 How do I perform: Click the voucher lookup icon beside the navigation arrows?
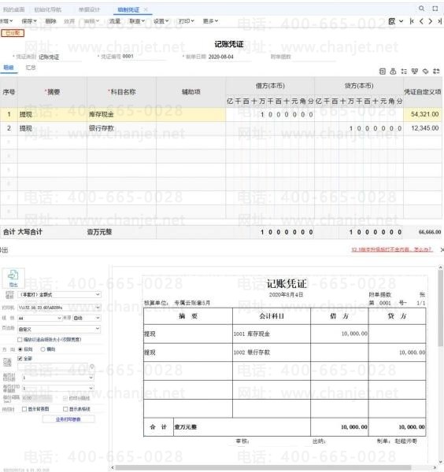click(x=391, y=21)
